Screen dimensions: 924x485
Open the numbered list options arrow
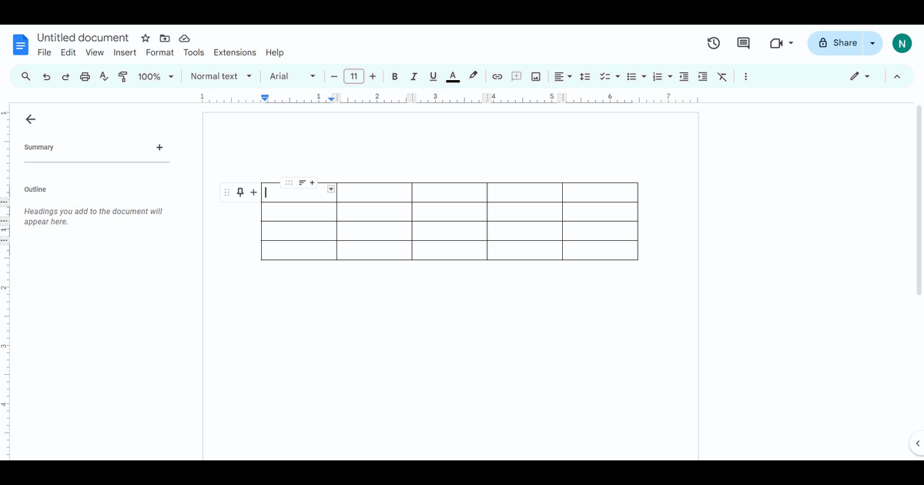click(670, 76)
